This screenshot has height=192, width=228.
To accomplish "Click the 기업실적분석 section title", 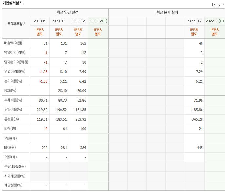I will point(12,3).
